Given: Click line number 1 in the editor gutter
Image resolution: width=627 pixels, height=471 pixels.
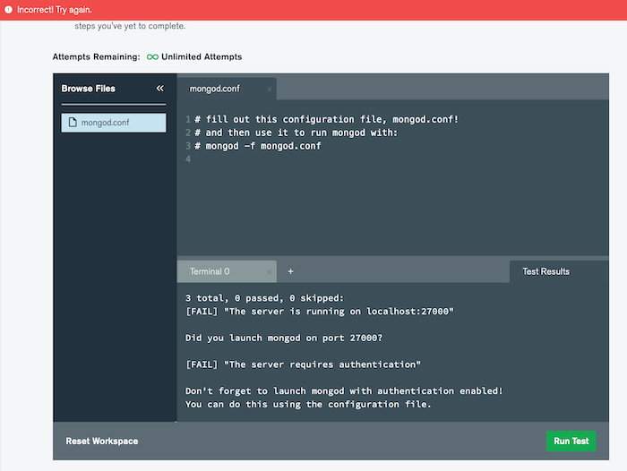Looking at the screenshot, I should pyautogui.click(x=188, y=119).
